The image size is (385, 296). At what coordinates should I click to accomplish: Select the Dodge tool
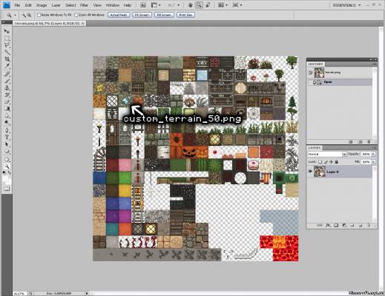tap(7, 122)
